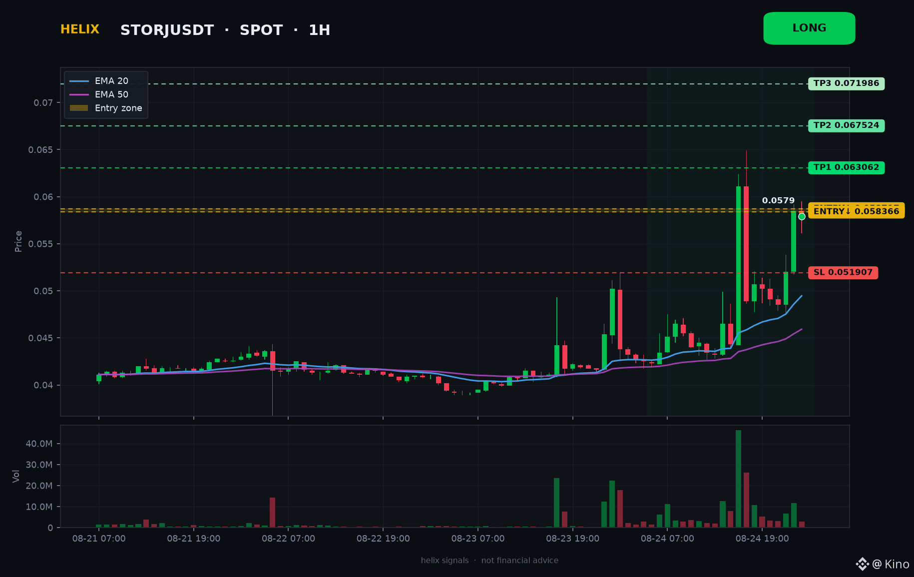914x577 pixels.
Task: Click the Vol axis title
Action: click(16, 476)
